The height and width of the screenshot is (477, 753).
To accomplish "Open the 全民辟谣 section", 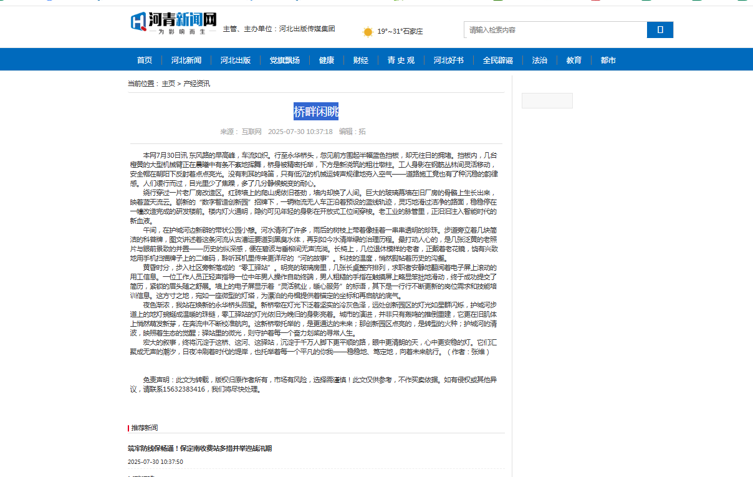I will [497, 60].
